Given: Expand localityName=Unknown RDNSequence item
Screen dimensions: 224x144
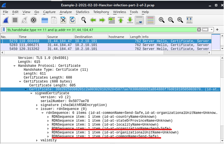Looking at the screenshot, I should click(48, 125).
